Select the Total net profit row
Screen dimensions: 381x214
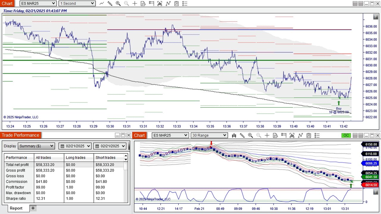[x=64, y=165]
